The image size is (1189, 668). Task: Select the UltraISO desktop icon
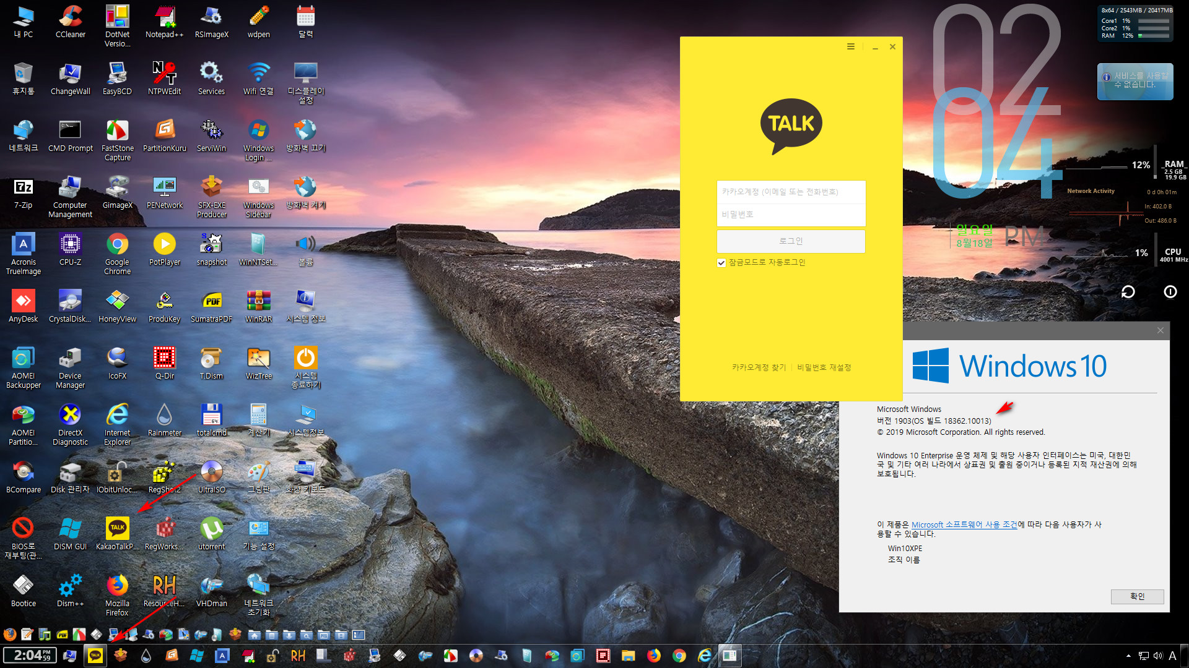coord(212,477)
